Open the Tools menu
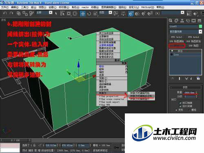Viewport: 204px width, 153px height. (x=25, y=7)
